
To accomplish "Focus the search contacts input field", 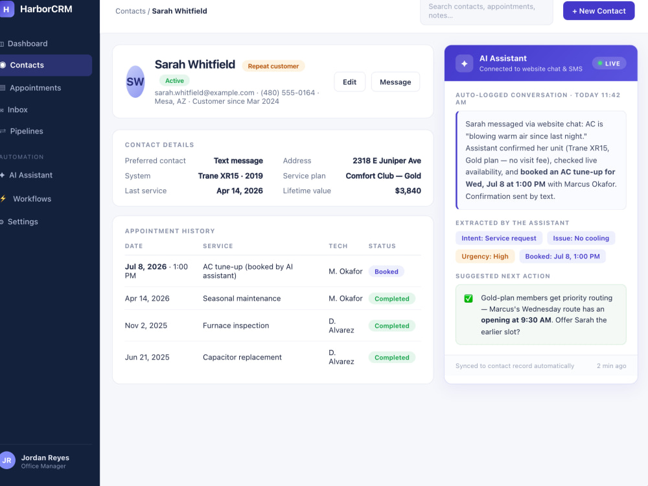I will [487, 11].
